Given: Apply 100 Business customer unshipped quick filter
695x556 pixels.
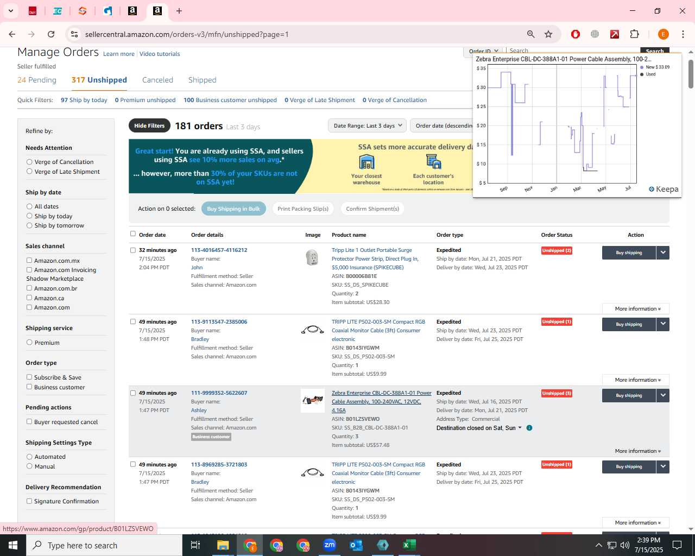Looking at the screenshot, I should (230, 100).
